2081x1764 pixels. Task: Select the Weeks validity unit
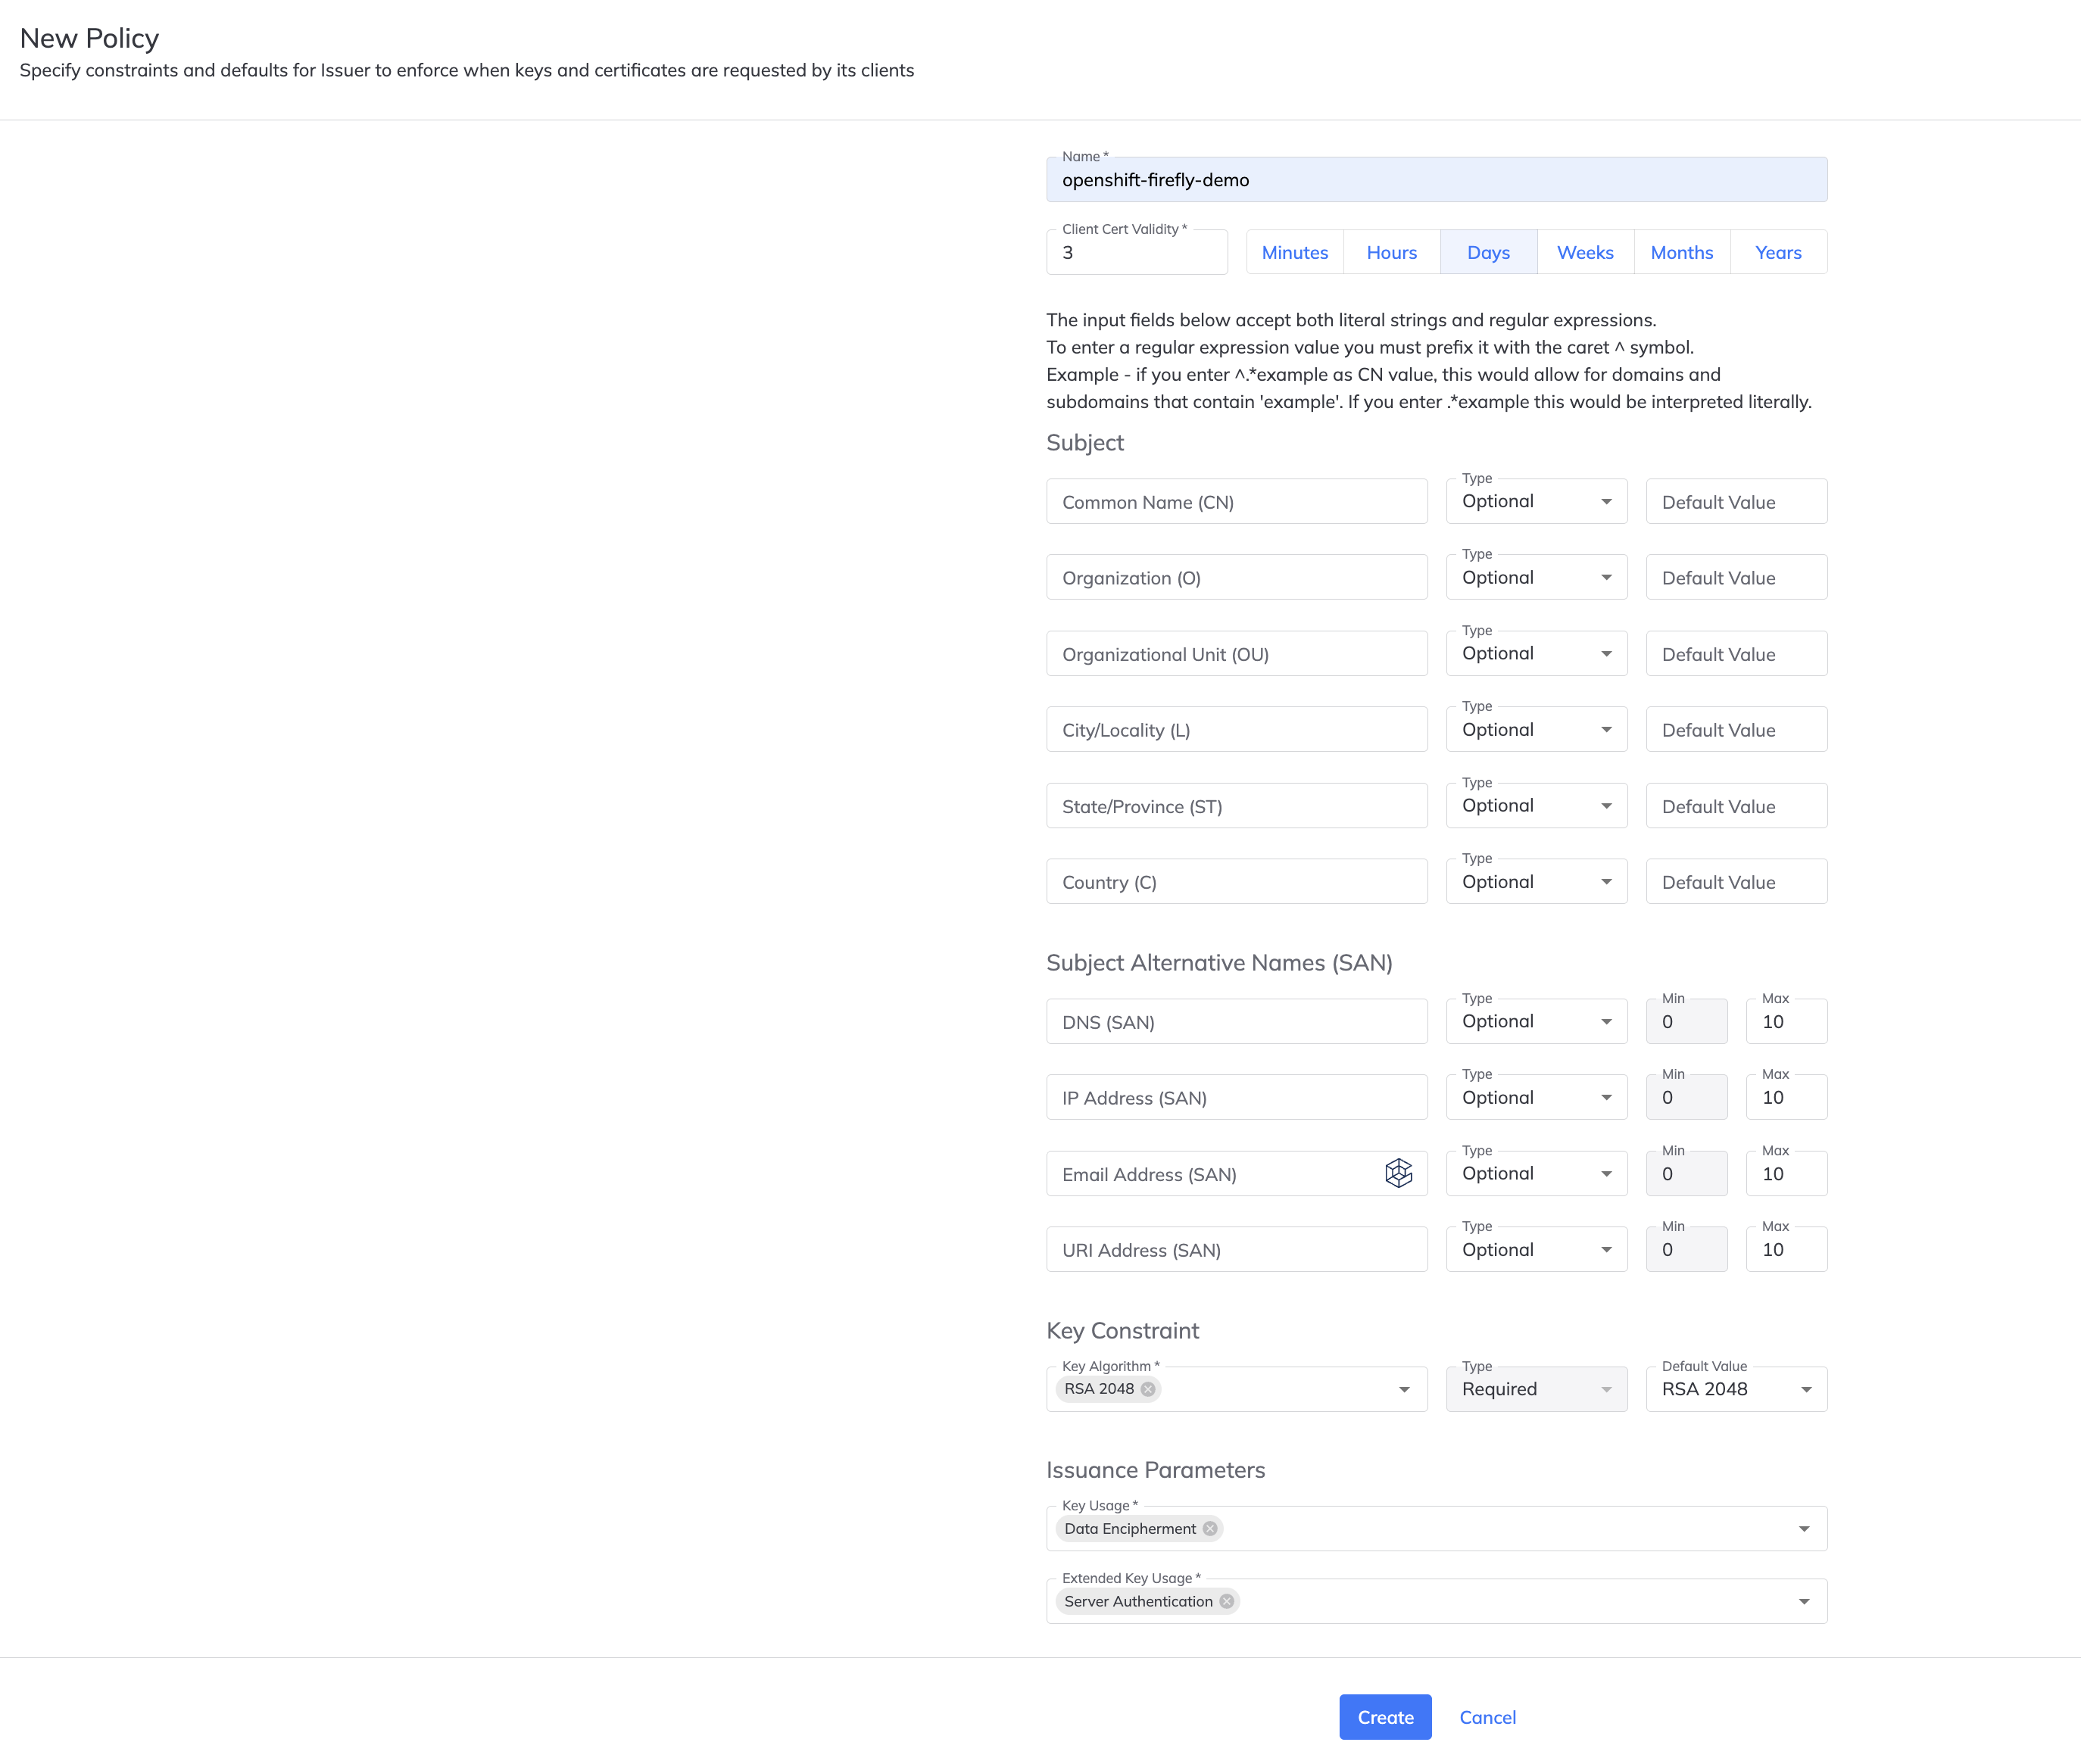(x=1585, y=252)
